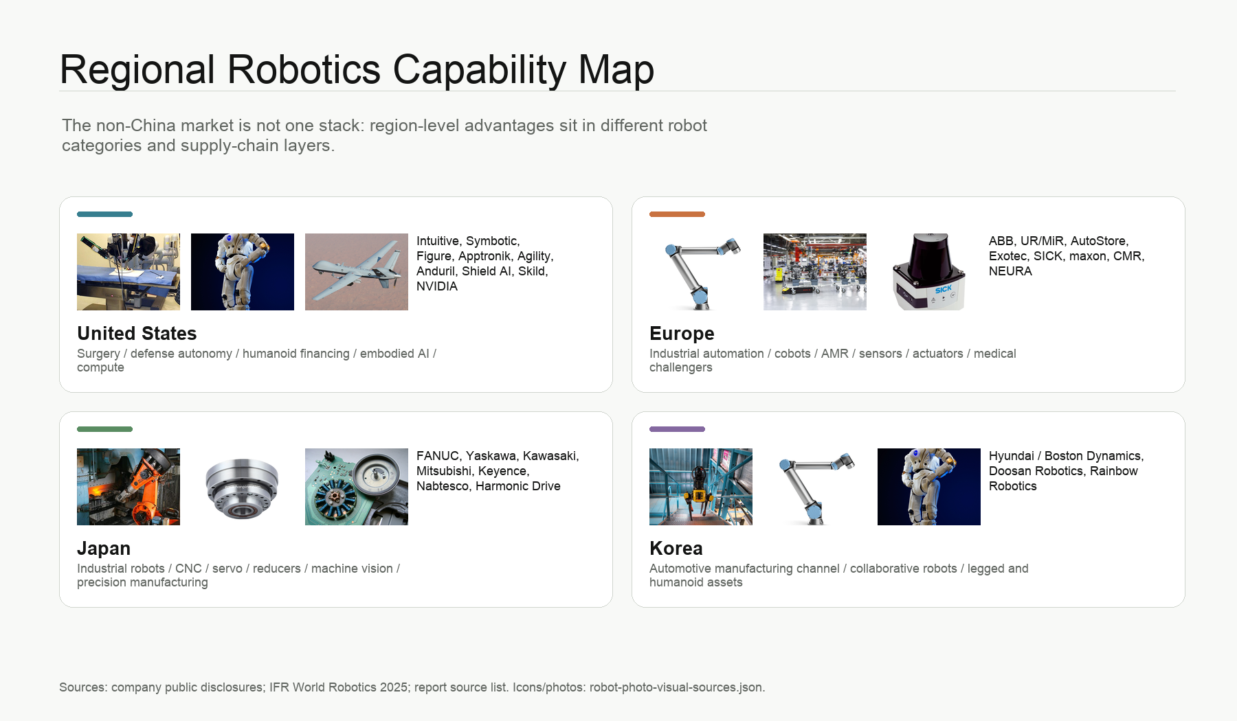Click the Industrial automation / cobots description
The height and width of the screenshot is (721, 1237).
[833, 360]
